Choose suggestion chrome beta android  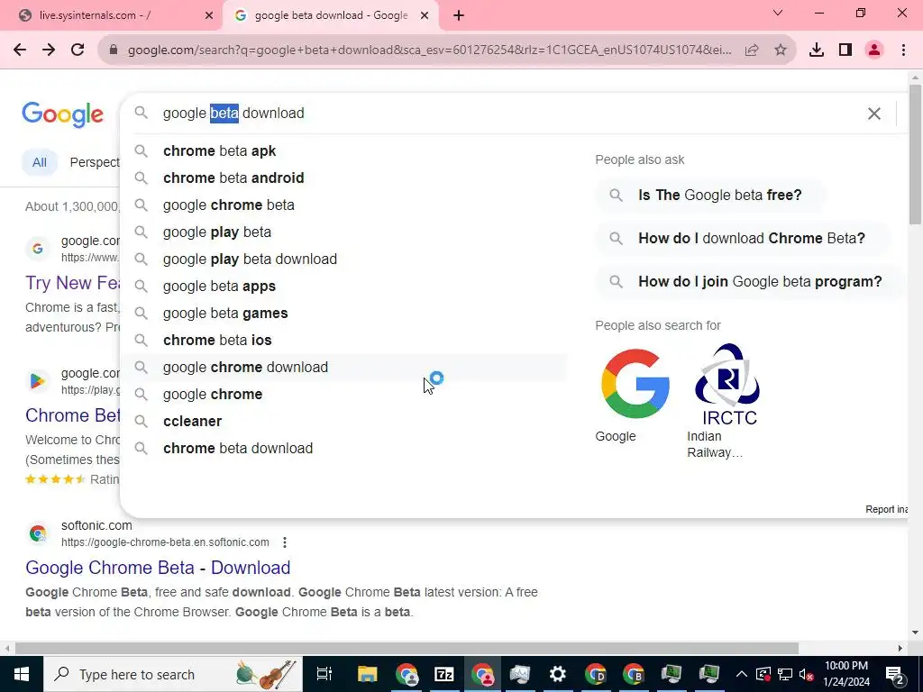click(344, 178)
